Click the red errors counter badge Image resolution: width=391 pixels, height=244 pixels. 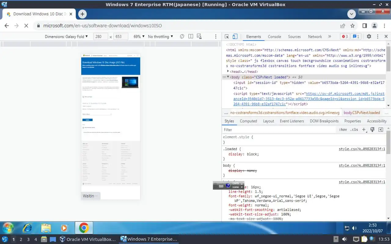tap(345, 37)
